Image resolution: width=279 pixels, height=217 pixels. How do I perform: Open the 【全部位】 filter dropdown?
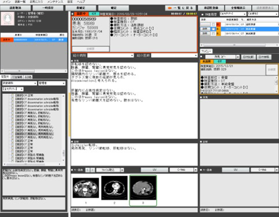(263, 14)
